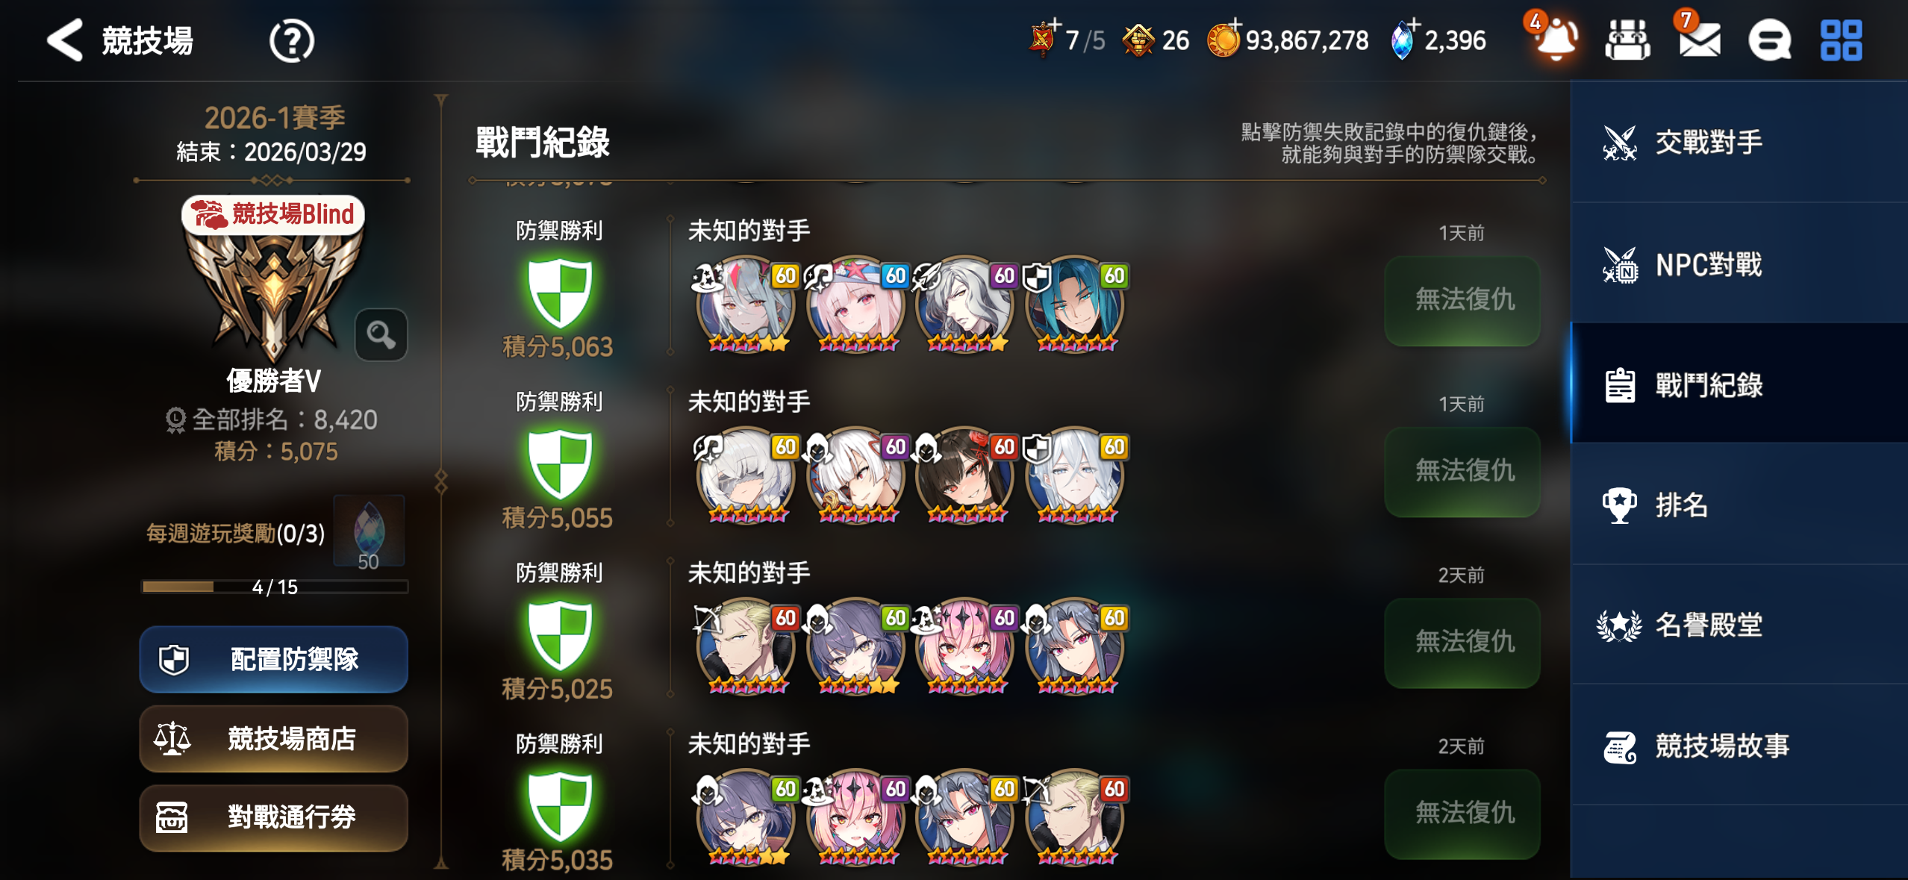Image resolution: width=1908 pixels, height=880 pixels.
Task: Add gold using the coin plus icon
Action: click(x=1224, y=39)
